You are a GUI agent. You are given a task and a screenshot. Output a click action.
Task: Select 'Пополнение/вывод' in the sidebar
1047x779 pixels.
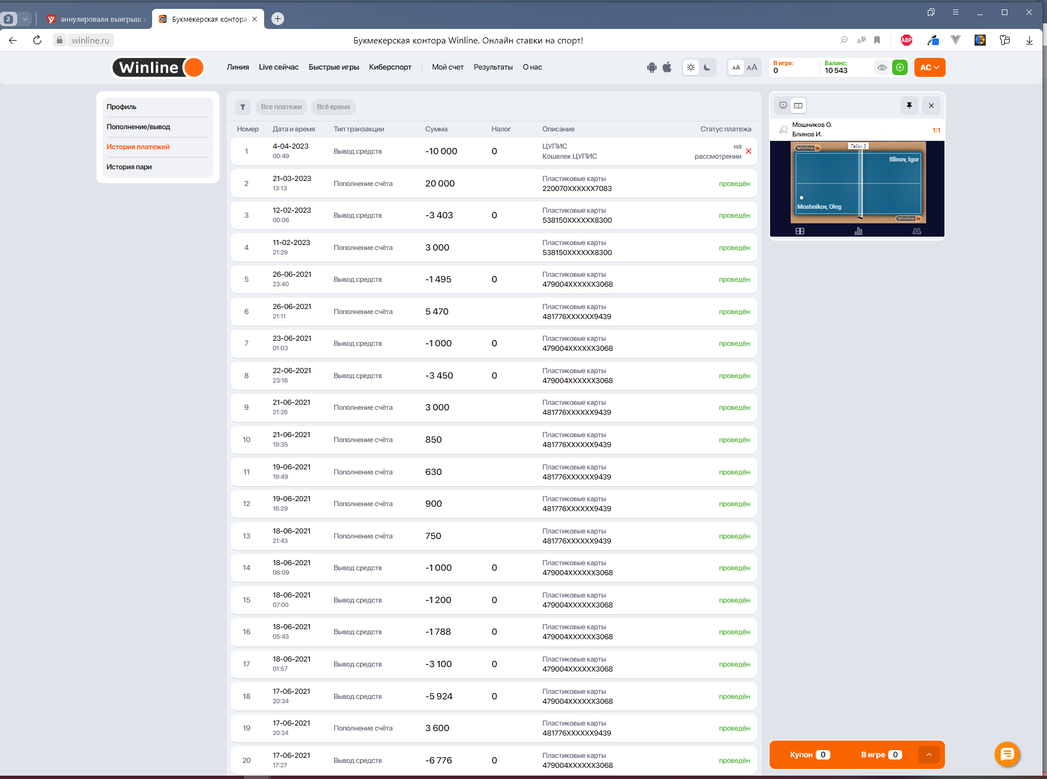pyautogui.click(x=138, y=127)
